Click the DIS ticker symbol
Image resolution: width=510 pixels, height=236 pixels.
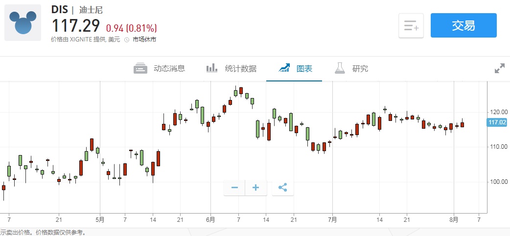point(60,10)
